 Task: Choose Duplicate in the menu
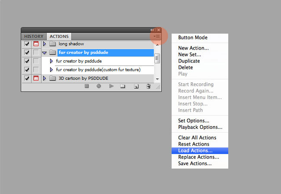200,61
